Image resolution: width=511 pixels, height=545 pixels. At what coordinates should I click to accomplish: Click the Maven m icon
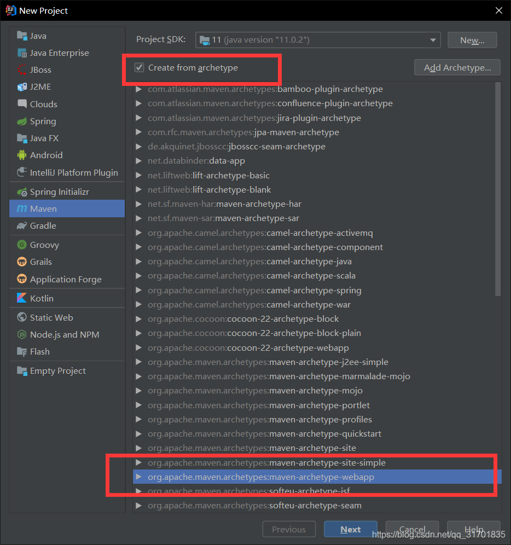click(x=22, y=208)
